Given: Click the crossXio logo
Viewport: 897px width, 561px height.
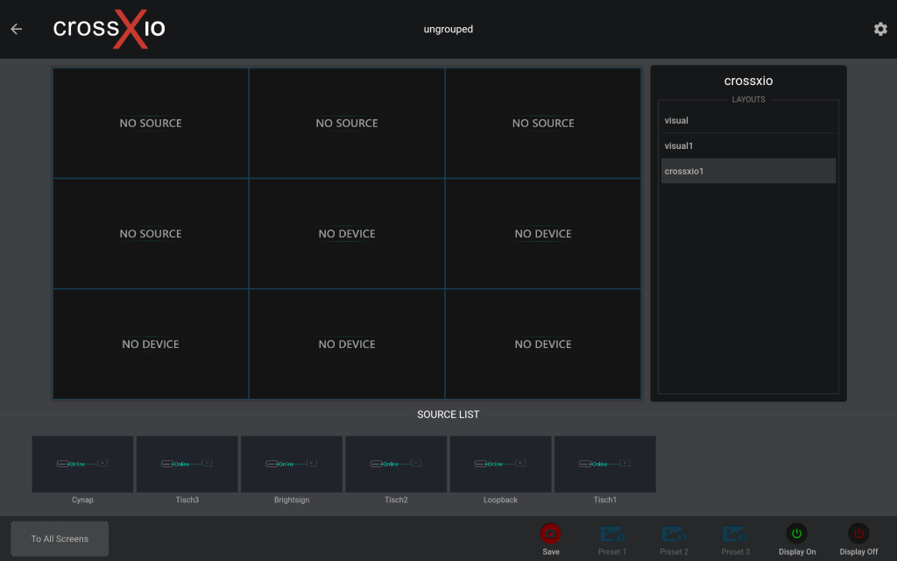Looking at the screenshot, I should click(109, 29).
